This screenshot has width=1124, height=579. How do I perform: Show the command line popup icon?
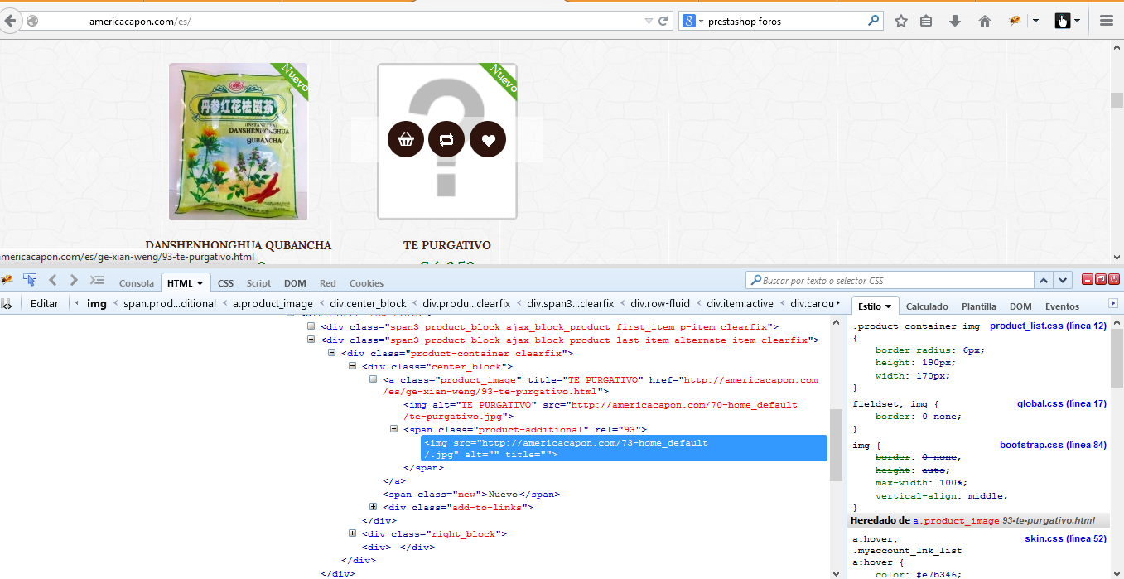(x=97, y=280)
